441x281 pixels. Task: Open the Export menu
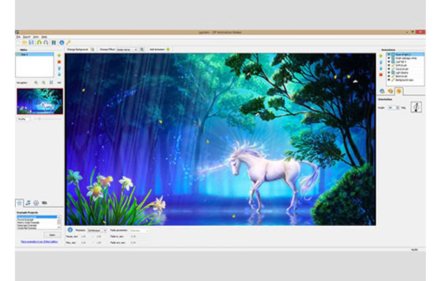tap(26, 37)
